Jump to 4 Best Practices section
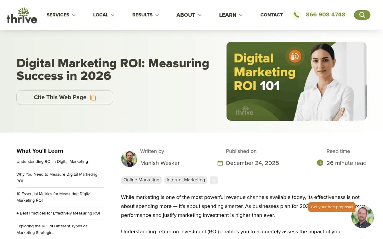Viewport: 383px width, 239px height. coord(58,213)
